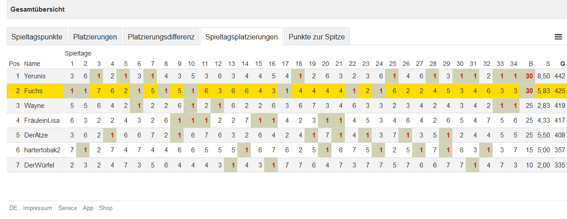This screenshot has height=219, width=567.
Task: Click the Name column header
Action: point(32,64)
